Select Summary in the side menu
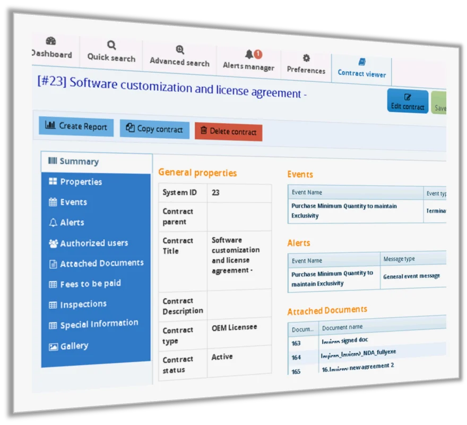This screenshot has width=467, height=425. point(97,161)
